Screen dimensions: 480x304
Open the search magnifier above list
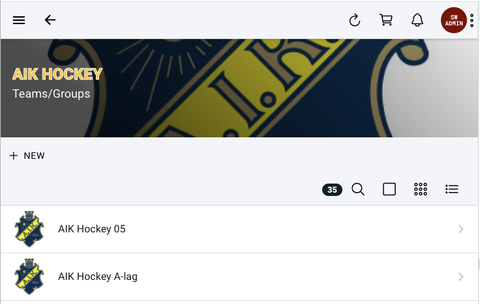point(358,189)
